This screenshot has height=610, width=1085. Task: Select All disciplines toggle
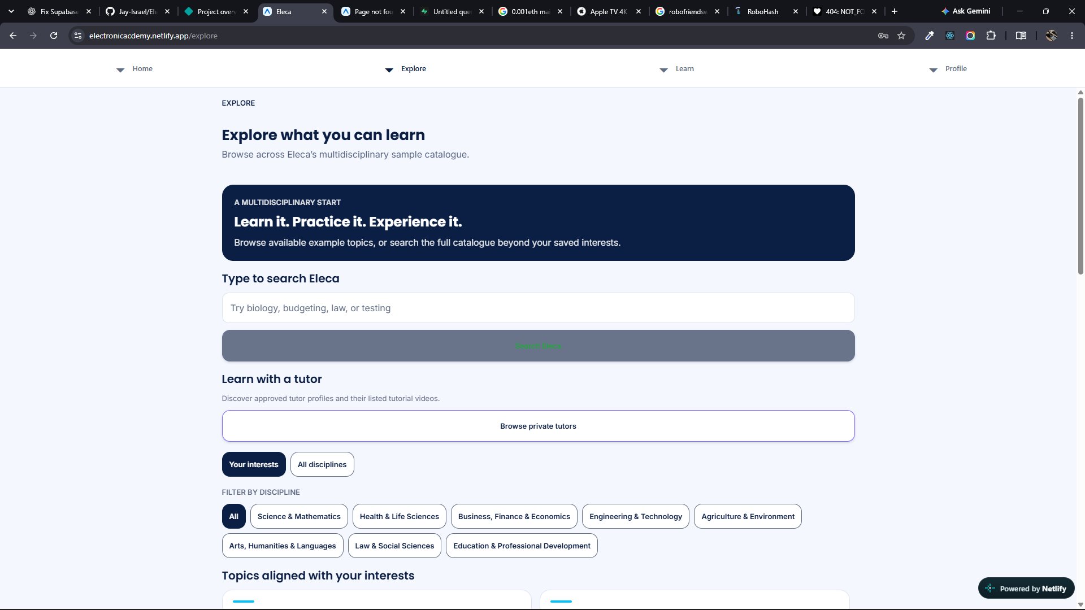click(322, 464)
